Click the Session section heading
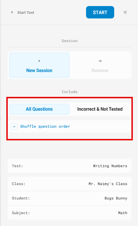The image size is (138, 226). tap(69, 41)
